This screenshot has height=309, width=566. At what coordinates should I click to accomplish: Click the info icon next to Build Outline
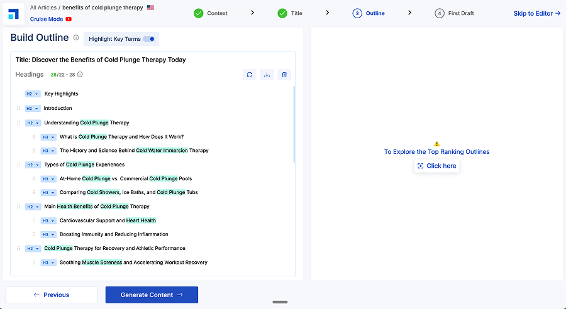76,38
